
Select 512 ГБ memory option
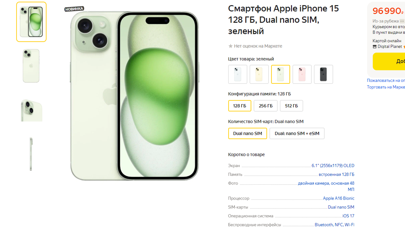[291, 106]
